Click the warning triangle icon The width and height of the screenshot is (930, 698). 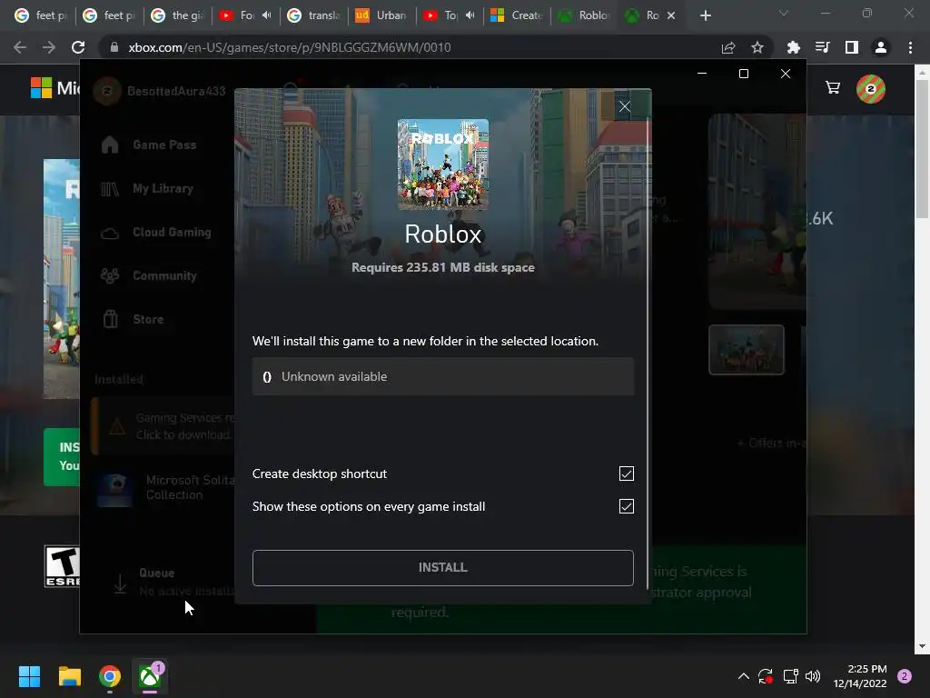[x=117, y=426]
